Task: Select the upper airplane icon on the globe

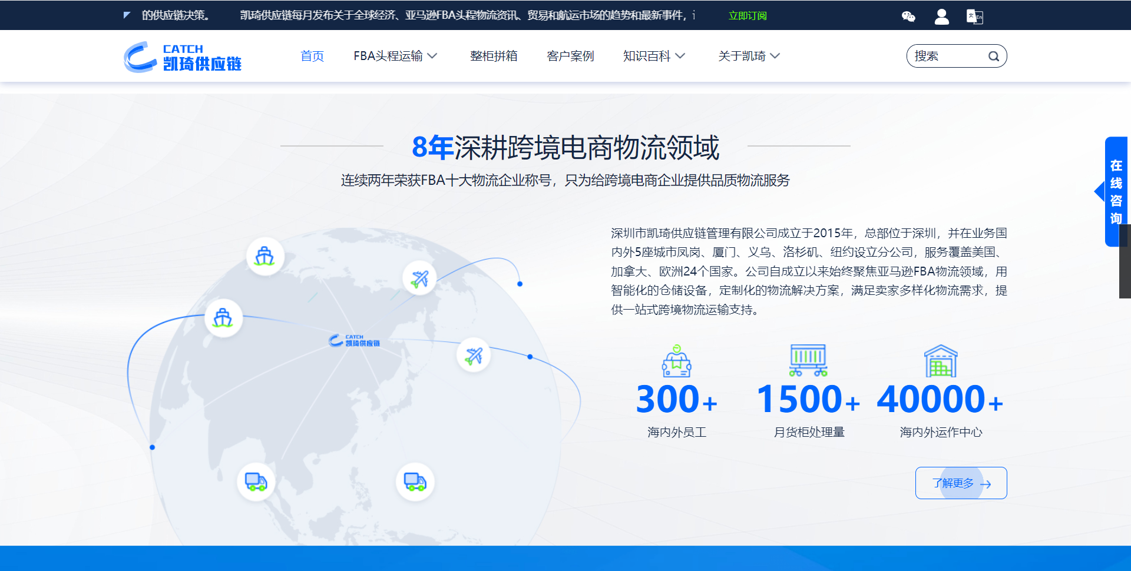Action: coord(419,278)
